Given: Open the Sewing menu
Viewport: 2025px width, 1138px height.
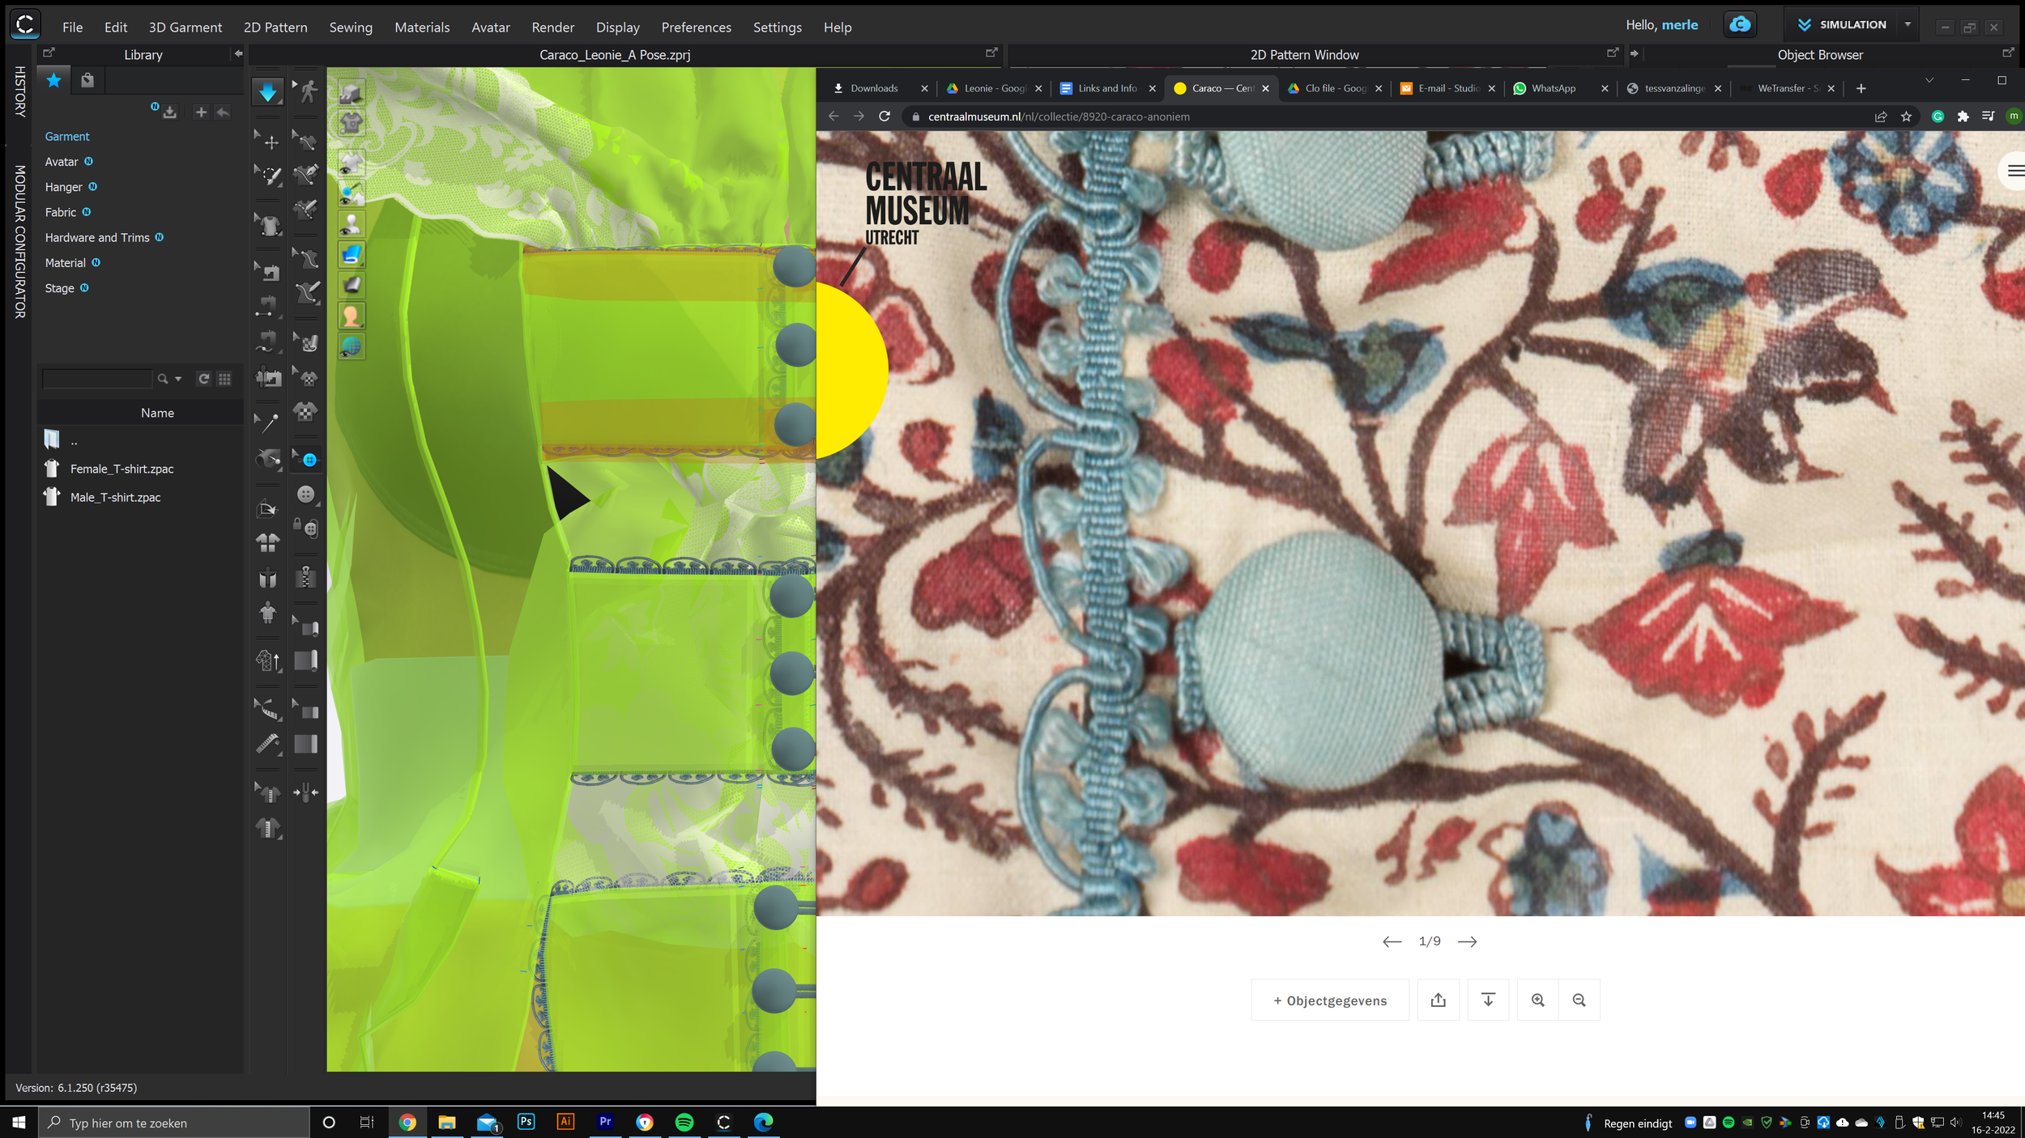Looking at the screenshot, I should coord(351,28).
